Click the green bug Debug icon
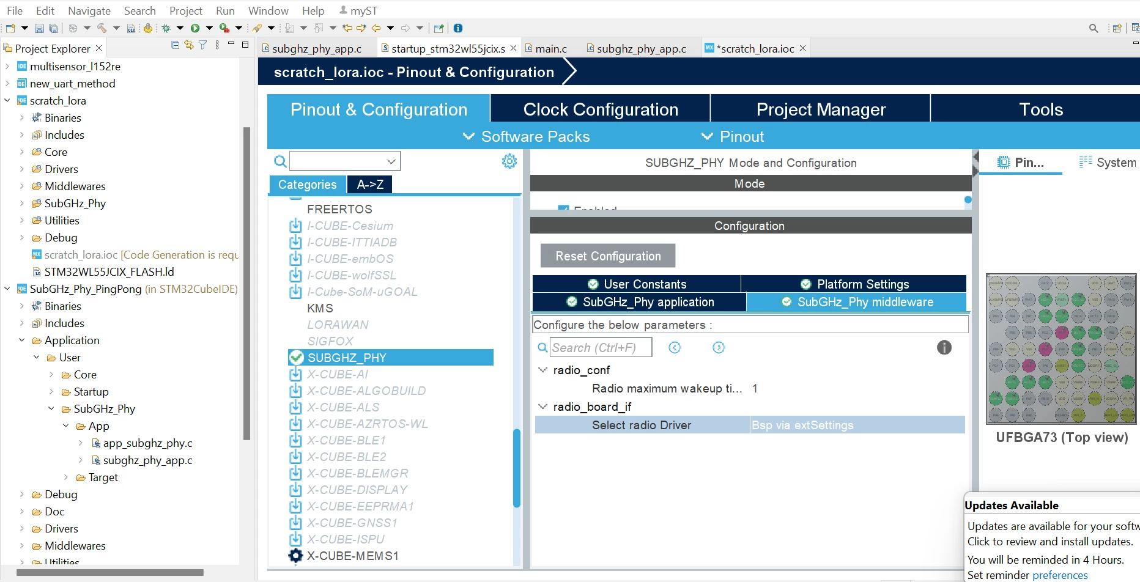Screen dimensions: 1140x582 pyautogui.click(x=166, y=28)
